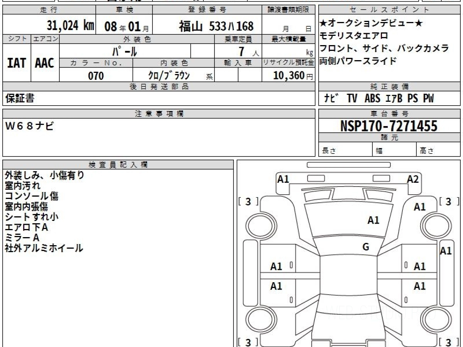Select the equipment line ナビ TV ABS
Viewport: 463px width, 347px height.
click(379, 99)
